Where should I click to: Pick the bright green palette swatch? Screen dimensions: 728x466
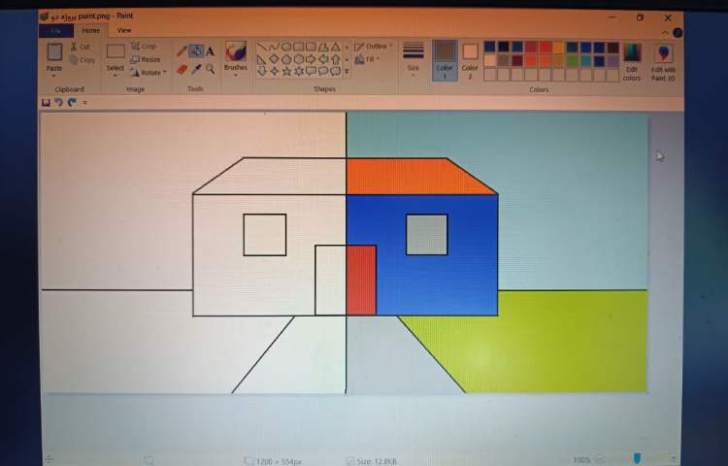(572, 61)
